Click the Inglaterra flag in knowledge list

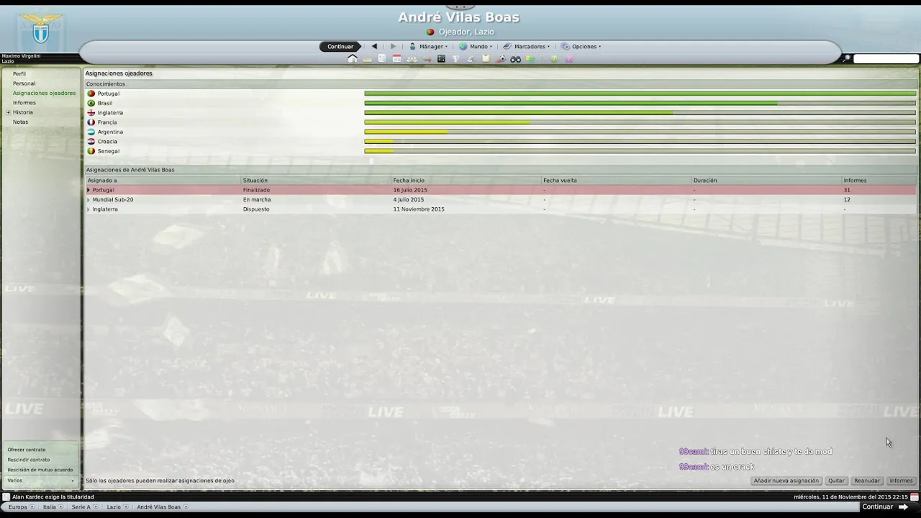point(91,113)
